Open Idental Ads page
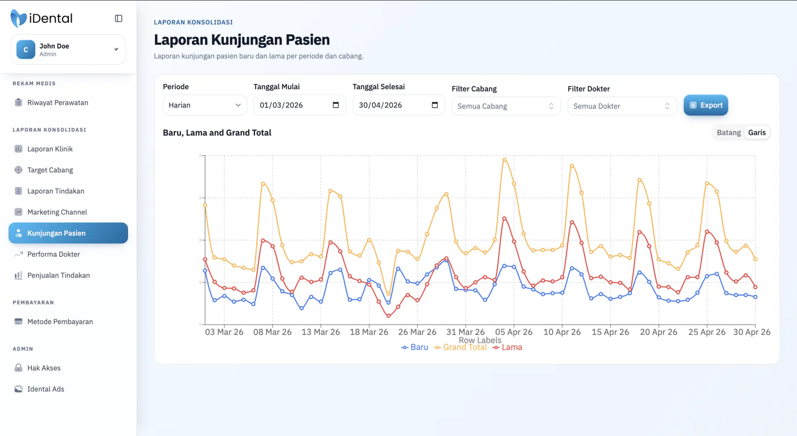The image size is (797, 436). coord(68,389)
